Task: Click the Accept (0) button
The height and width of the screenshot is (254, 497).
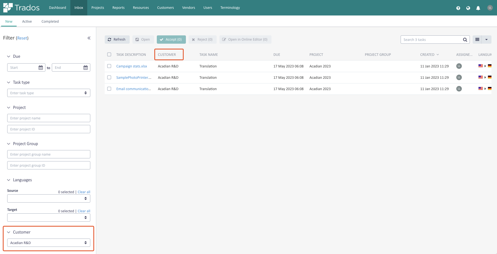Action: tap(171, 40)
